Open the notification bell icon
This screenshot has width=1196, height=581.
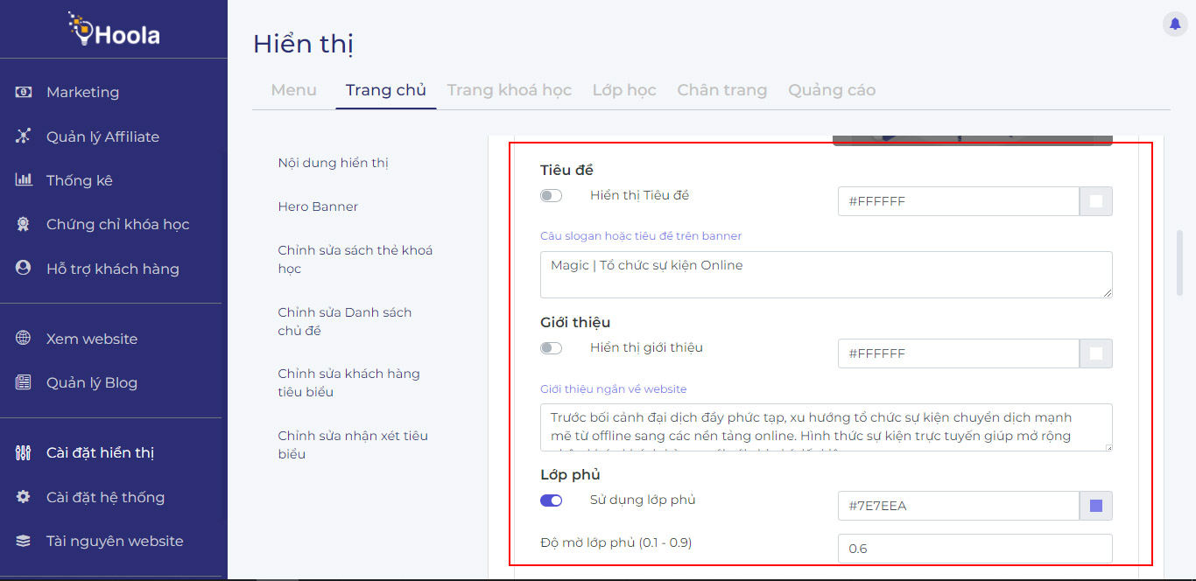click(1175, 24)
